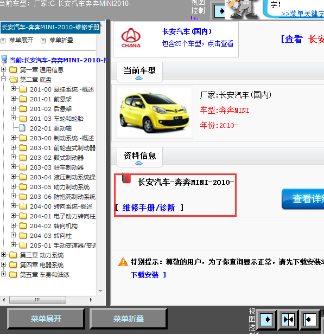Expand 203-01 前轮盘式制动器 node

13,147
